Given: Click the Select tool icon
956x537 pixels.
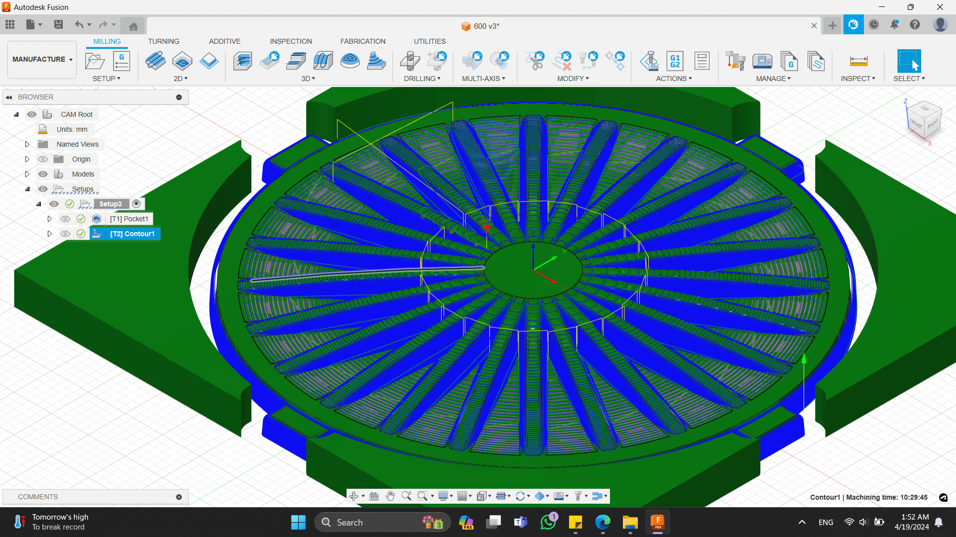Looking at the screenshot, I should coord(909,61).
